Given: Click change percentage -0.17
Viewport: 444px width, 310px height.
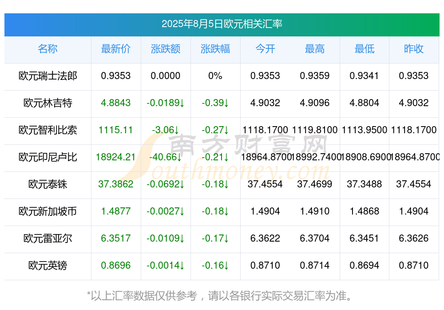Looking at the screenshot, I should (215, 238).
